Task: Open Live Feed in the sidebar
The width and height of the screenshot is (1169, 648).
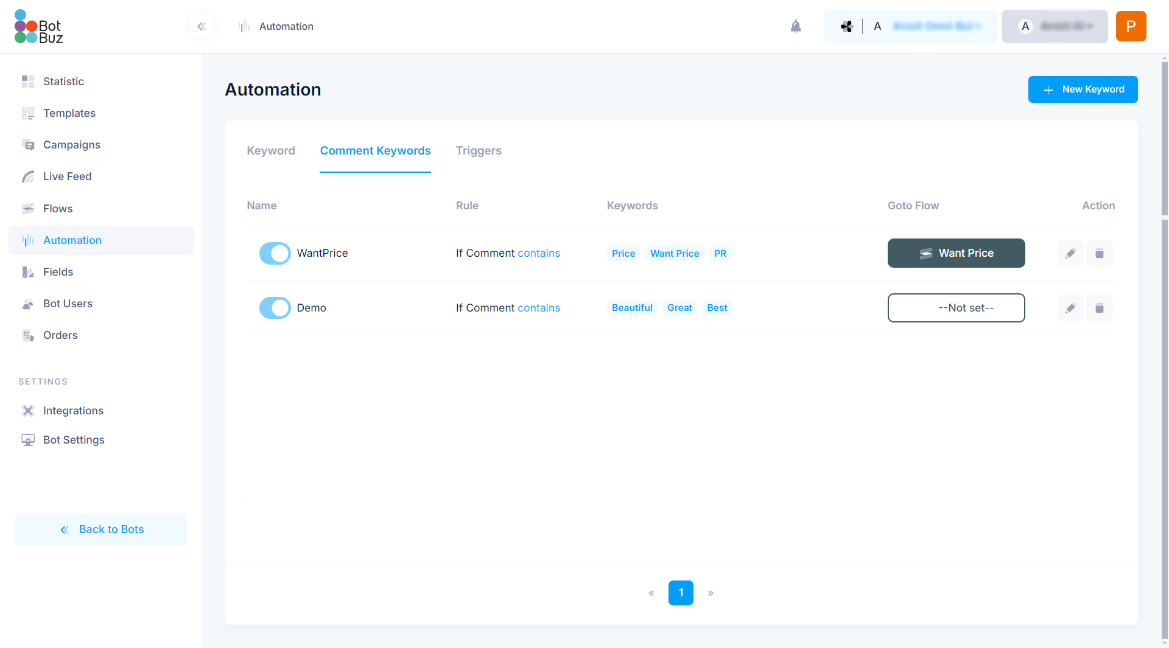Action: 101,176
